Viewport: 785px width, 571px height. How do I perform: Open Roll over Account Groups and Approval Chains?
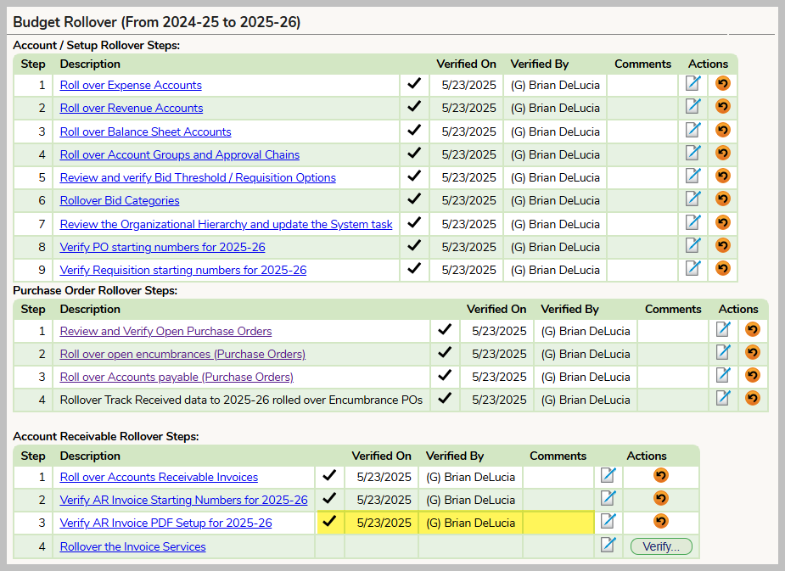tap(180, 154)
